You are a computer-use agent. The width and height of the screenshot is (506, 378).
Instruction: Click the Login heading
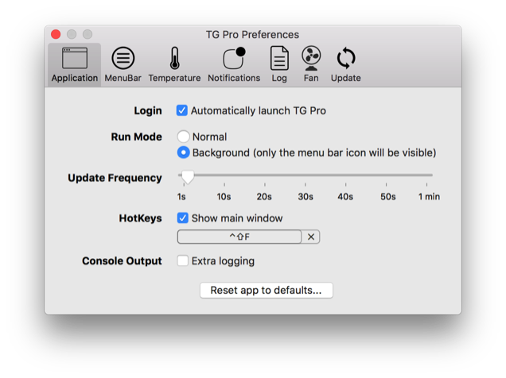pyautogui.click(x=148, y=110)
